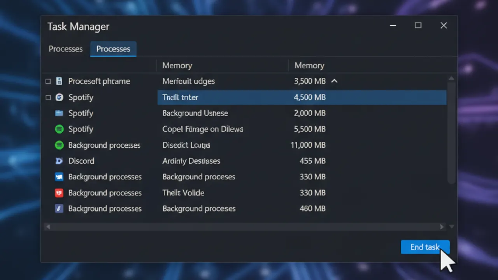Click the Spotify name in the 5,500 MB row
This screenshot has height=280, width=498.
pos(81,129)
